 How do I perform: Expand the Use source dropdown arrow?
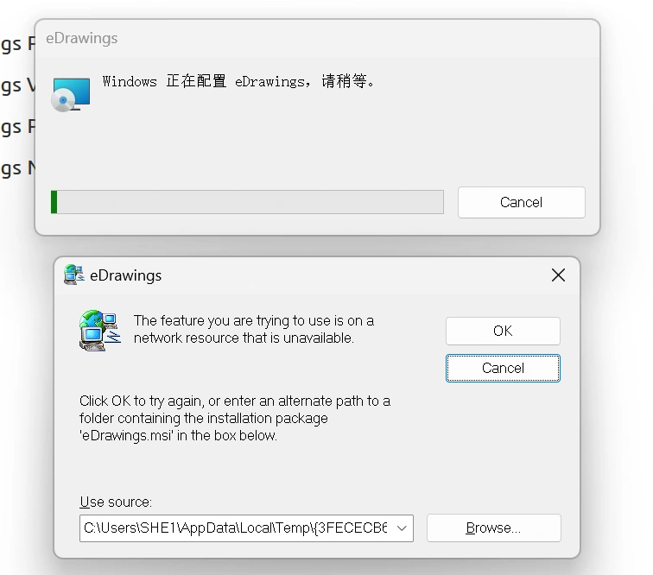402,528
